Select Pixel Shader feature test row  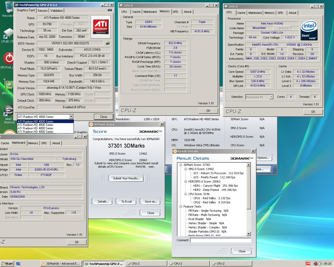coord(200,219)
